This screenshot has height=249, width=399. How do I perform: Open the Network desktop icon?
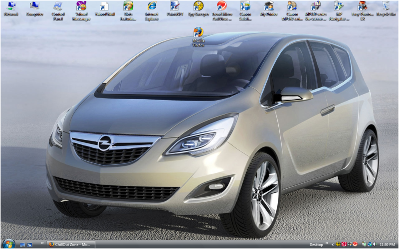pos(11,7)
